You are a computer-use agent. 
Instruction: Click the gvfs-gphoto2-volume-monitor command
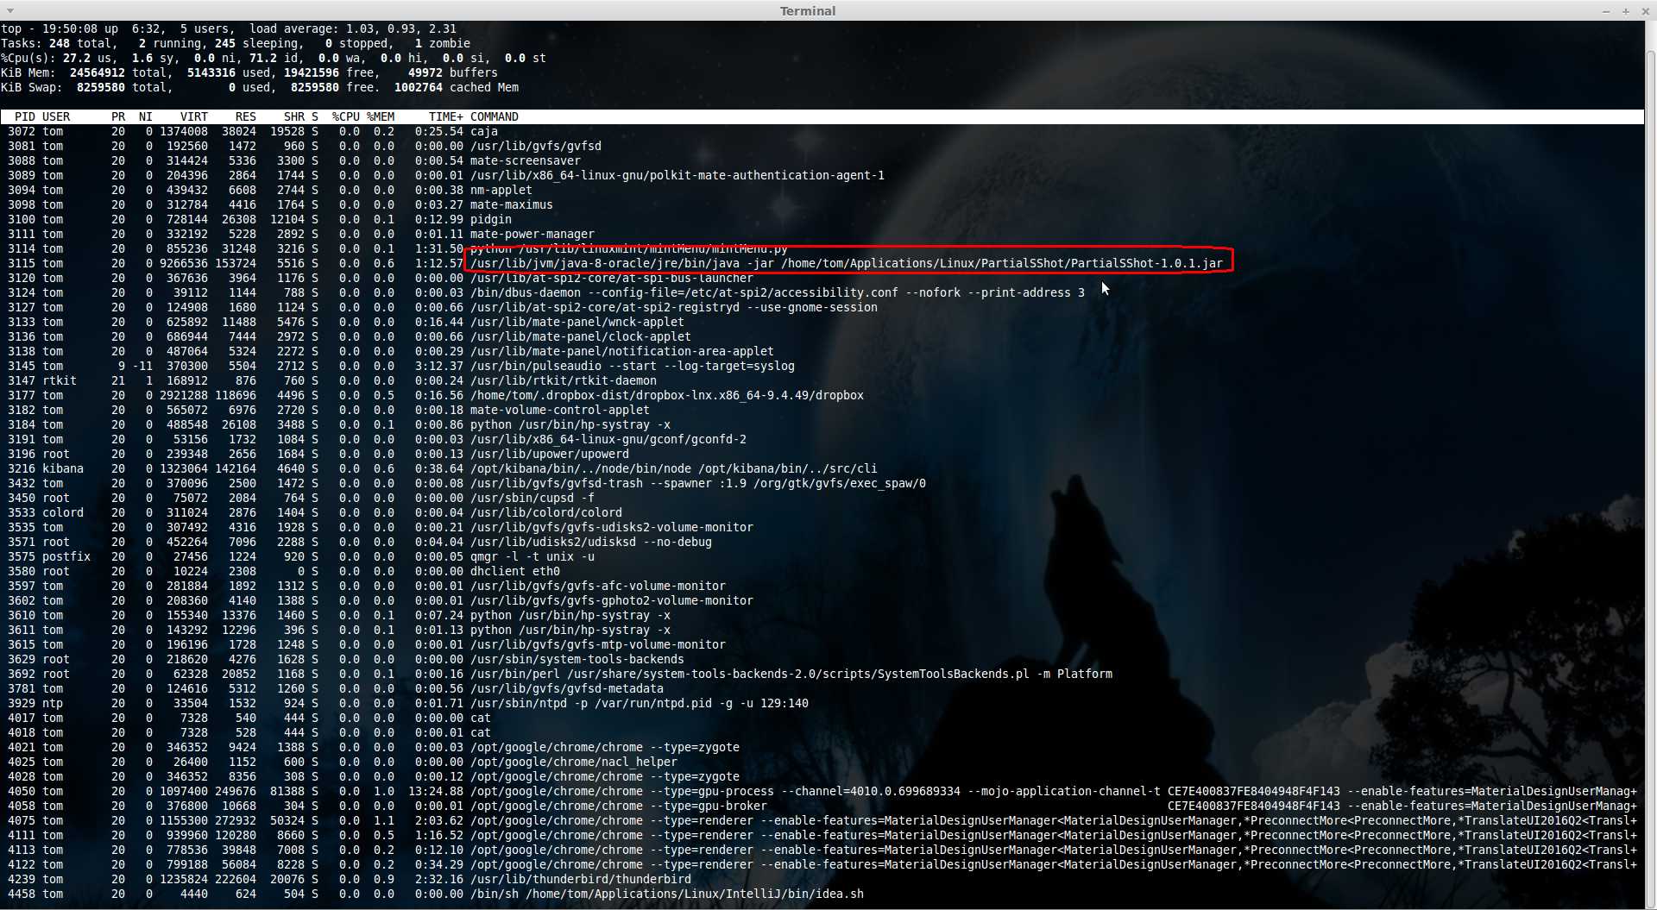pyautogui.click(x=611, y=600)
